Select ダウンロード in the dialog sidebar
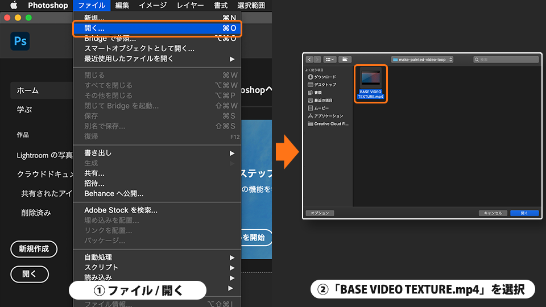Viewport: 546px width, 307px height. pos(322,77)
